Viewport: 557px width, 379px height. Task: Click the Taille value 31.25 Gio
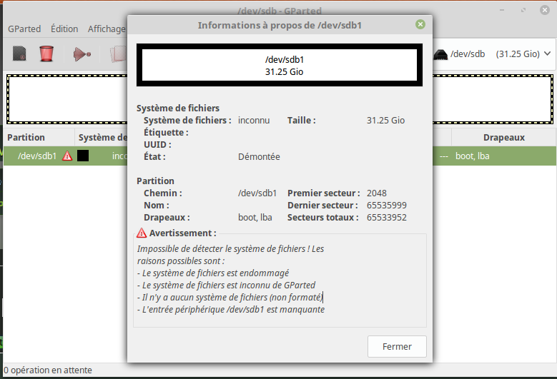385,120
